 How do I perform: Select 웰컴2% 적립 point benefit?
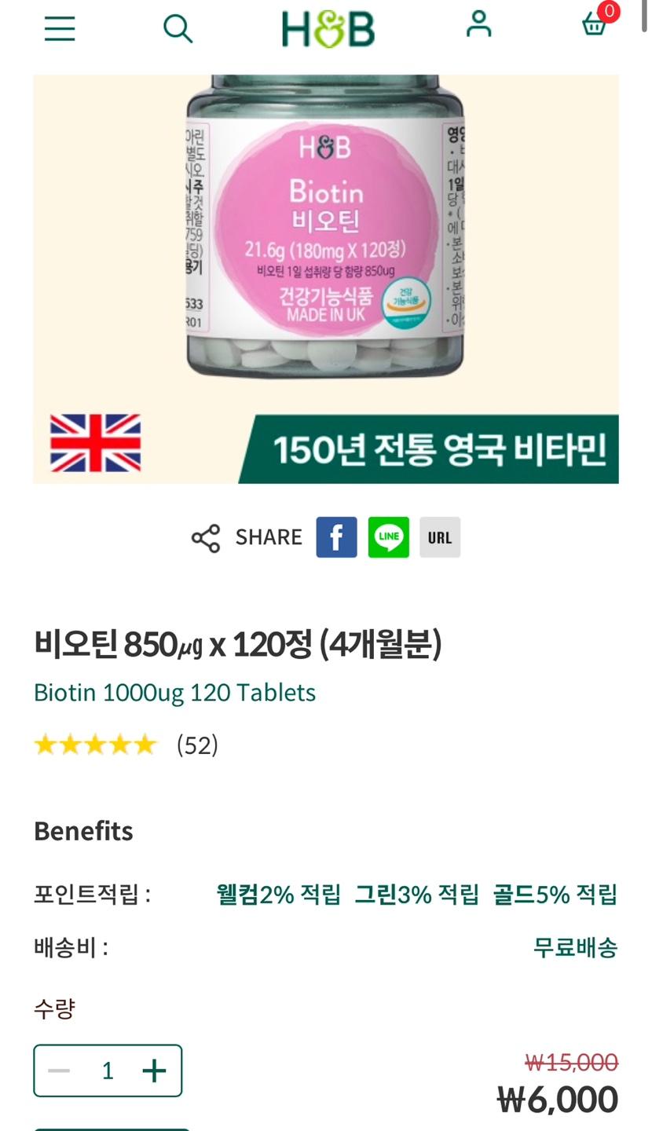(x=279, y=894)
